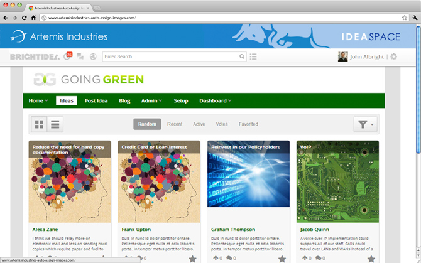
Task: Show Favorited ideas
Action: point(248,124)
